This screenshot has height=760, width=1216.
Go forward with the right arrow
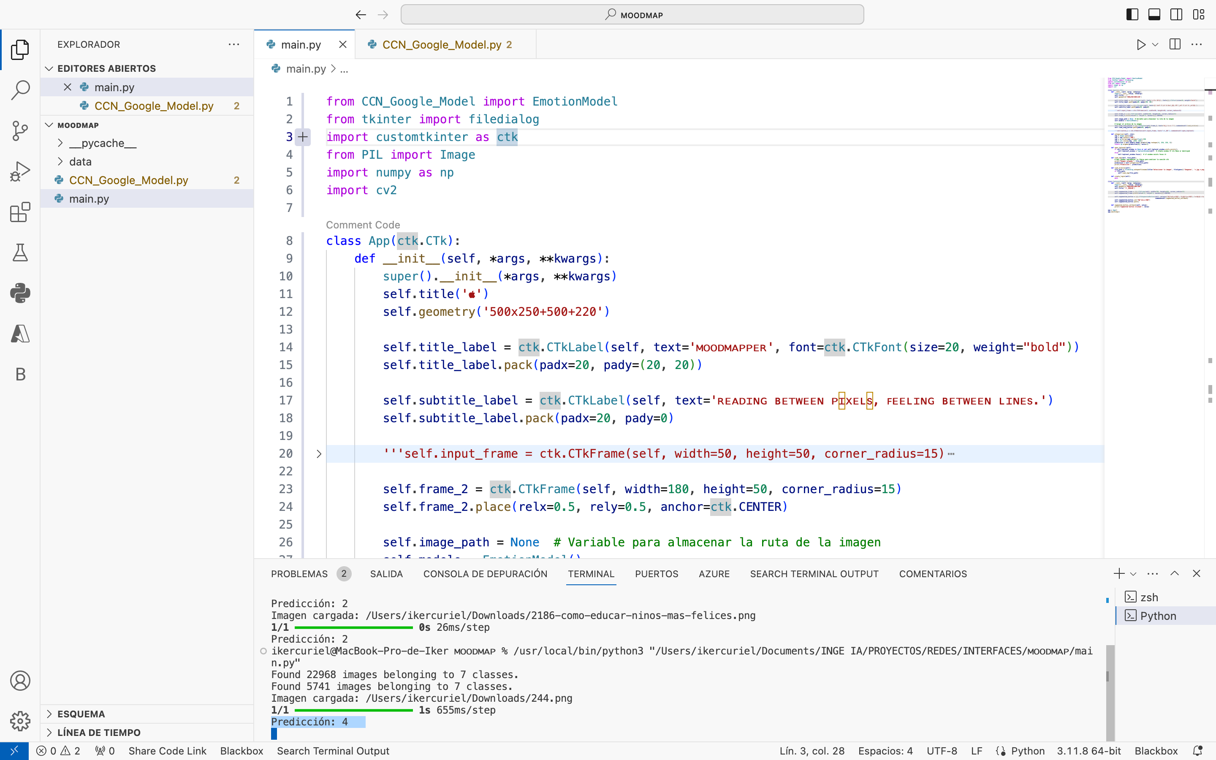pyautogui.click(x=383, y=15)
